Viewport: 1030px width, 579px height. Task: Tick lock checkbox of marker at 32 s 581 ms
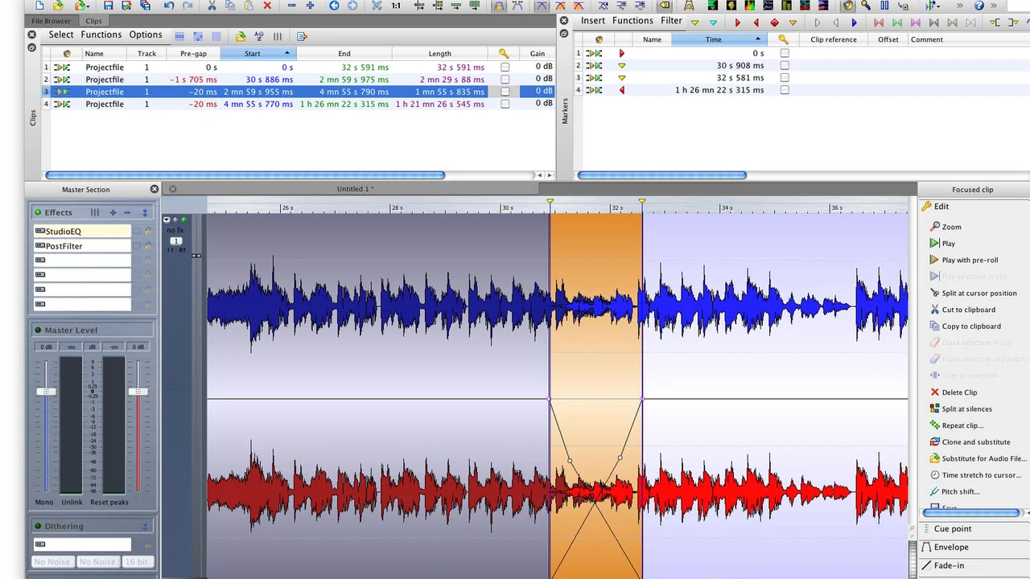[x=785, y=78]
